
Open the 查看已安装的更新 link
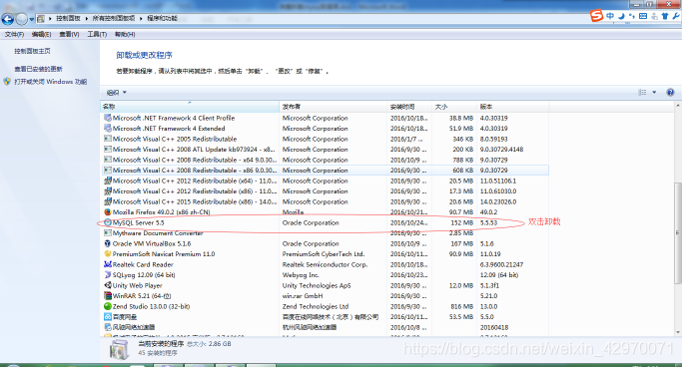tap(38, 69)
